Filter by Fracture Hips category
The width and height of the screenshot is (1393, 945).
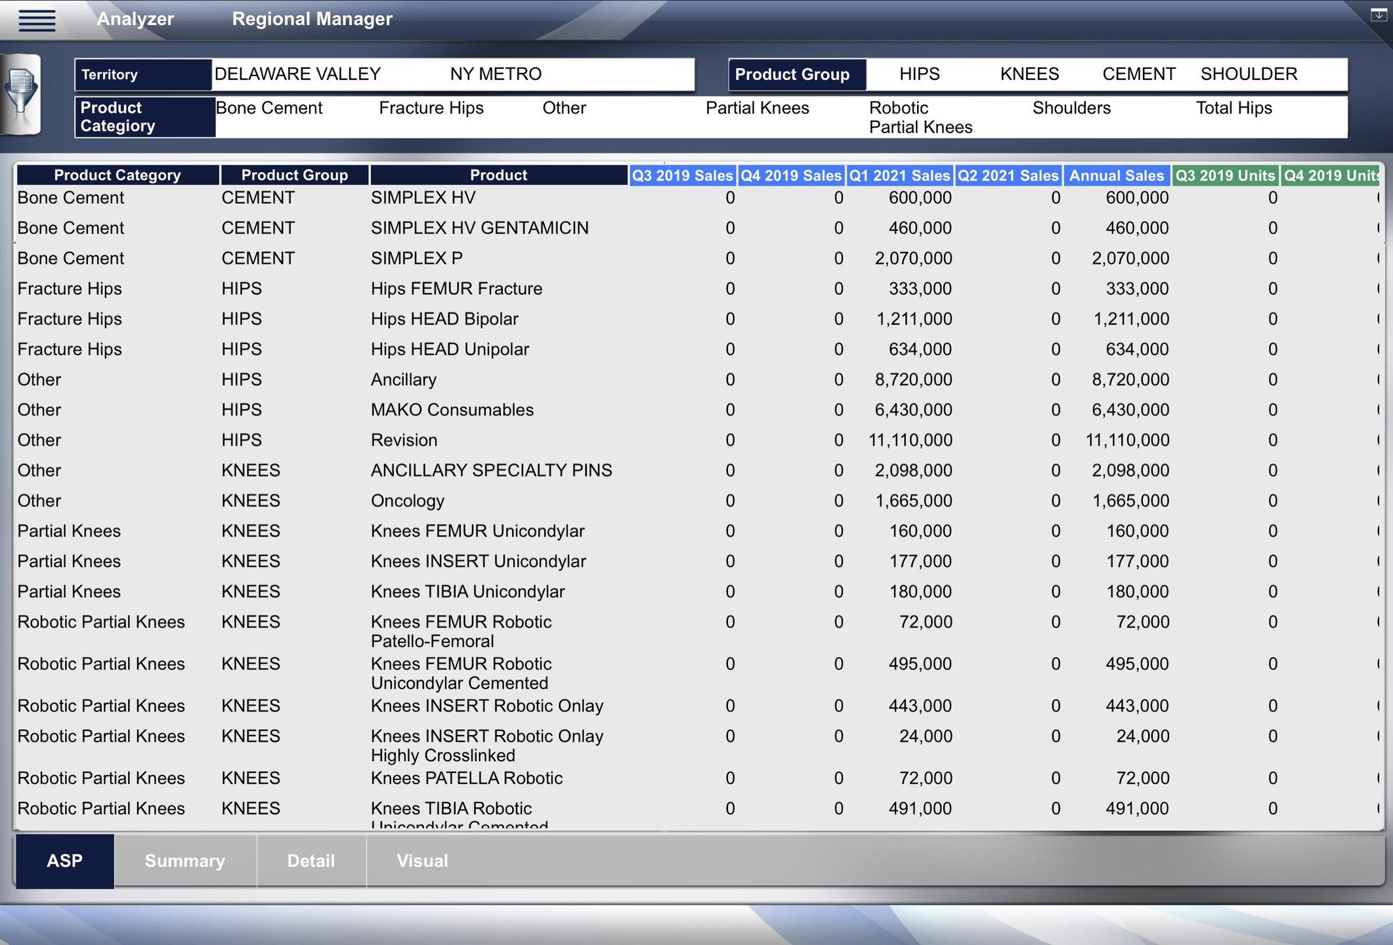pyautogui.click(x=431, y=108)
